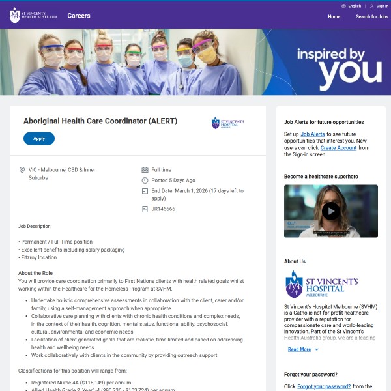391x391 pixels.
Task: Click the calendar icon beside End Date
Action: click(x=145, y=191)
